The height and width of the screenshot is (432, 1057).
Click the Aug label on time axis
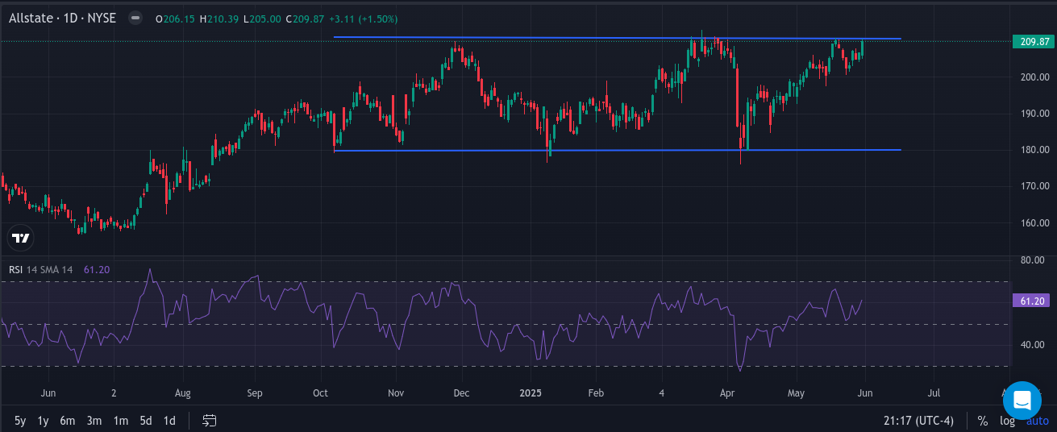[x=183, y=393]
